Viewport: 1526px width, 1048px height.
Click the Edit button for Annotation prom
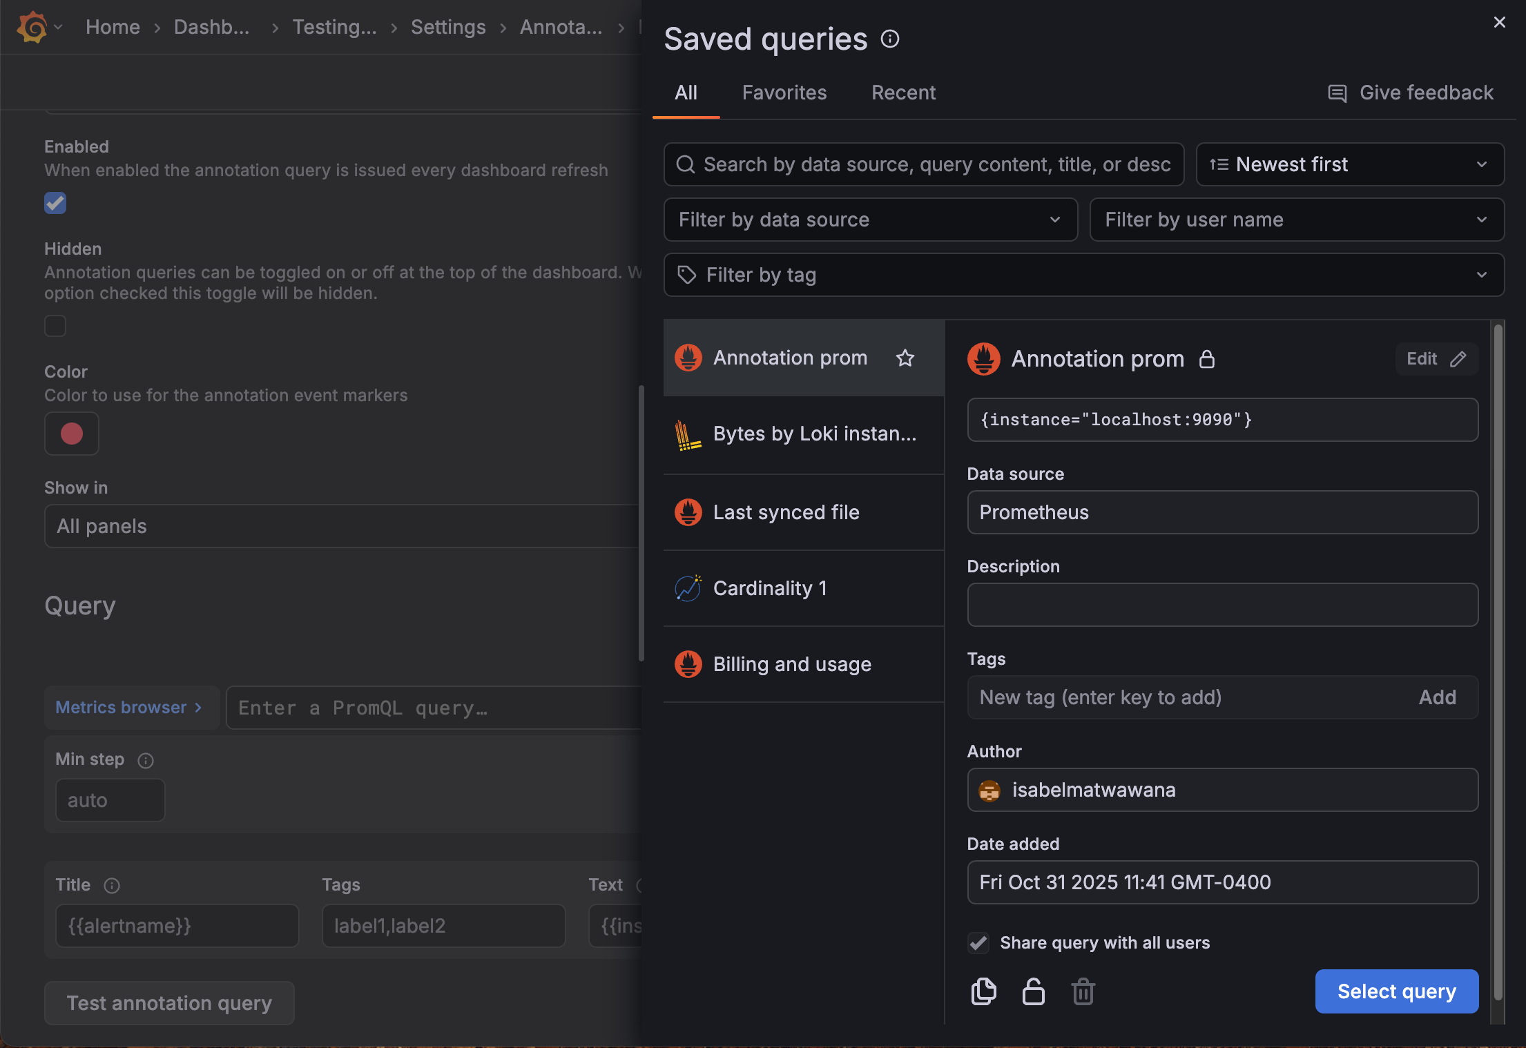tap(1436, 359)
